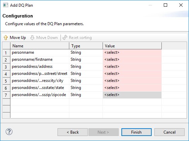Open value selector for personname/firstname

(x=132, y=59)
